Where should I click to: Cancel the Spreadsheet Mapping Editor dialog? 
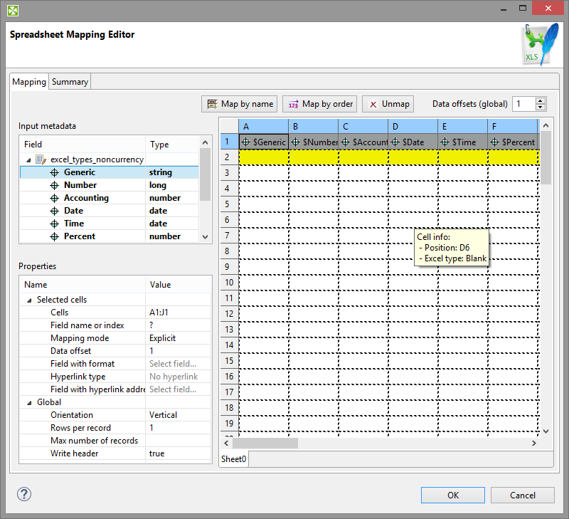[x=522, y=495]
